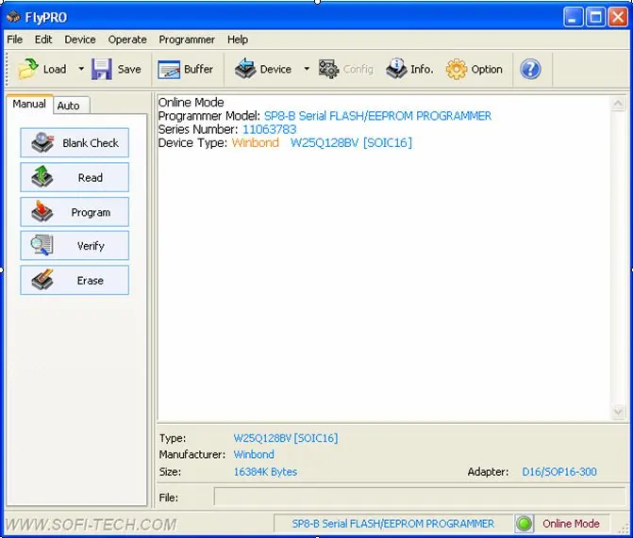
Task: Click the Read chip icon
Action: tap(42, 177)
